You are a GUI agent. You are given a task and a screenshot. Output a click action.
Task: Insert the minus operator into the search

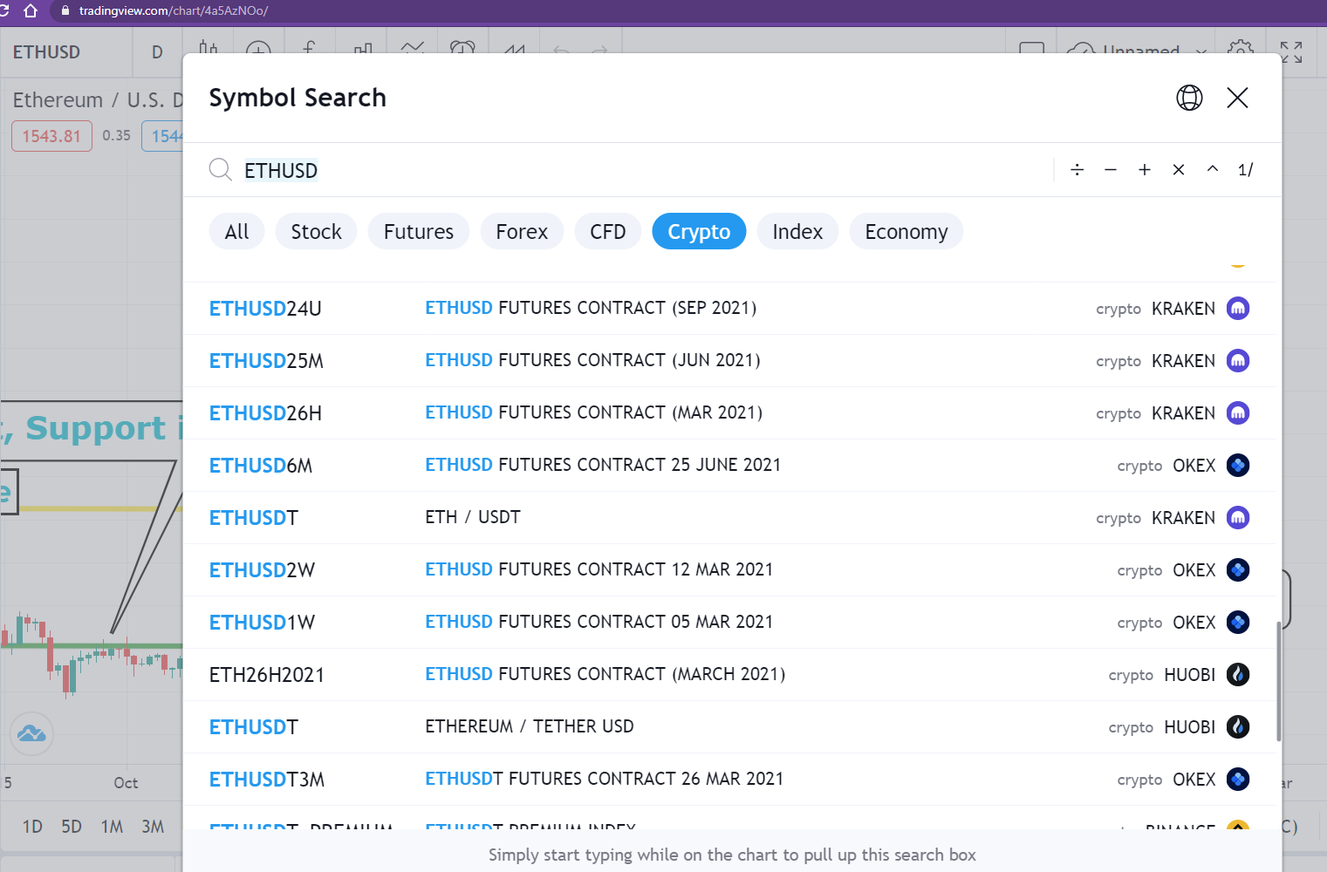1111,169
